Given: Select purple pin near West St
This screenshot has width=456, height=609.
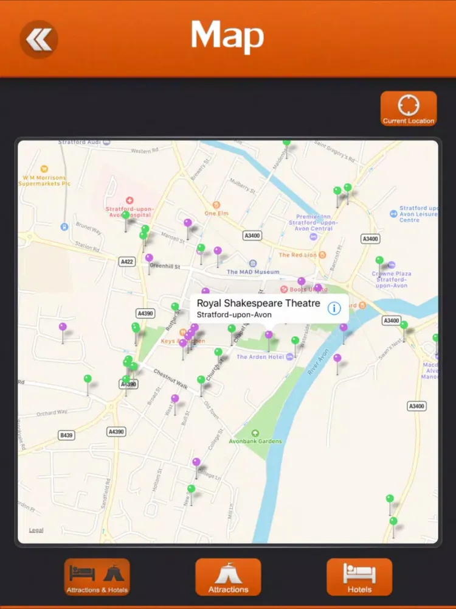Looking at the screenshot, I should coord(175,398).
